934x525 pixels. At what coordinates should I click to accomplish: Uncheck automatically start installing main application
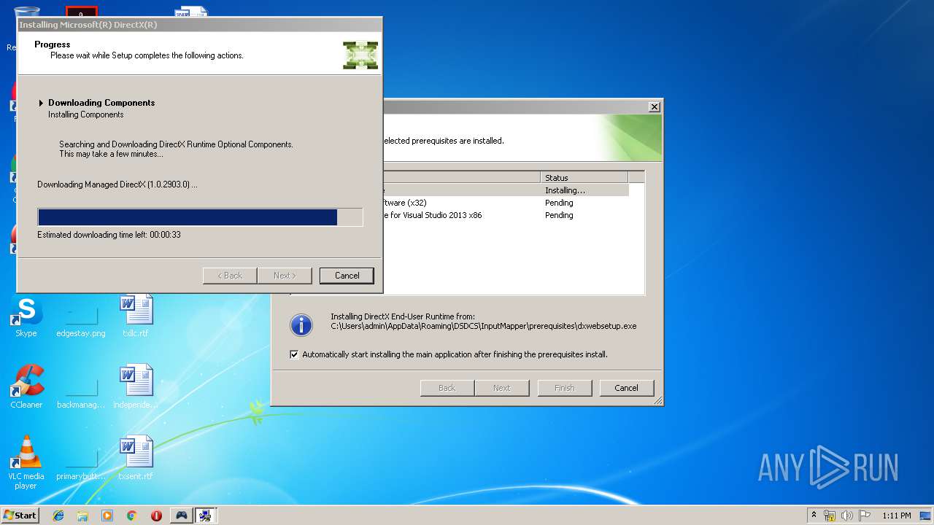294,354
